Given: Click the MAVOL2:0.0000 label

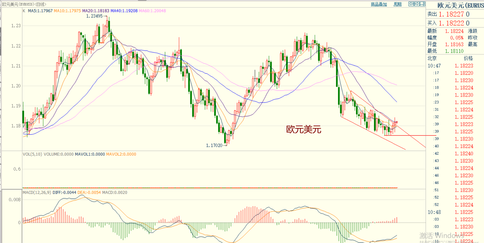Looking at the screenshot, I should 121,154.
